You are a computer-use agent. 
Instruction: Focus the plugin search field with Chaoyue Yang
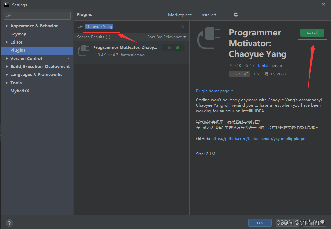point(131,27)
